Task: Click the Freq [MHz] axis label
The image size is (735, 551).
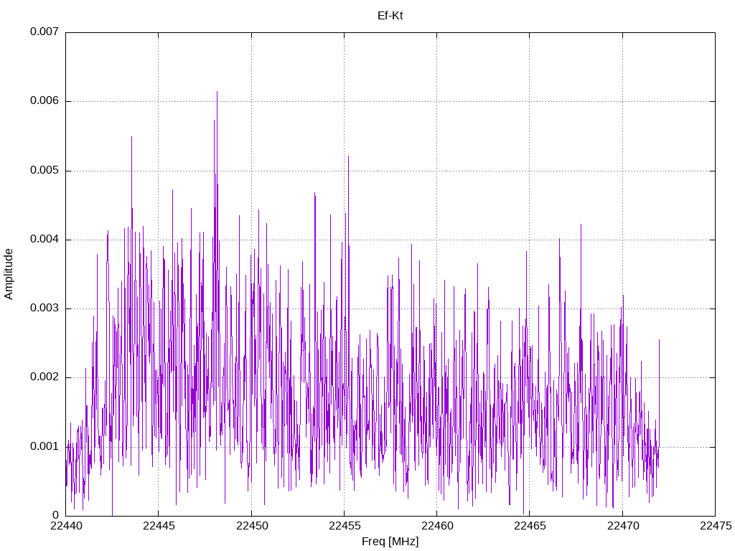Action: (390, 542)
